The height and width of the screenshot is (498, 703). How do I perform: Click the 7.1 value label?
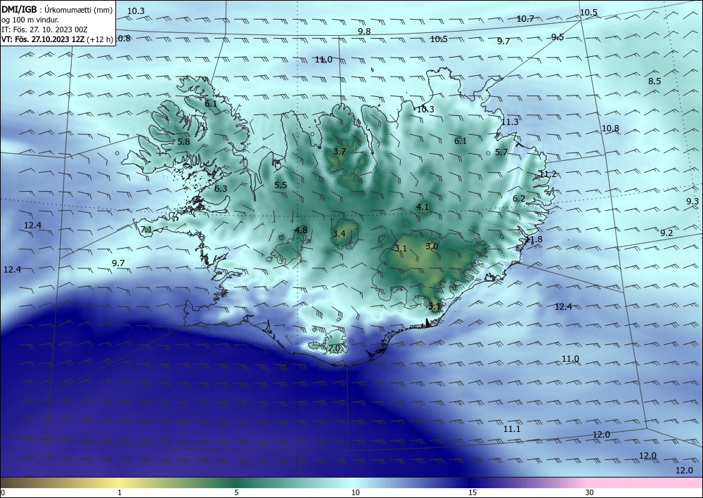(x=147, y=230)
